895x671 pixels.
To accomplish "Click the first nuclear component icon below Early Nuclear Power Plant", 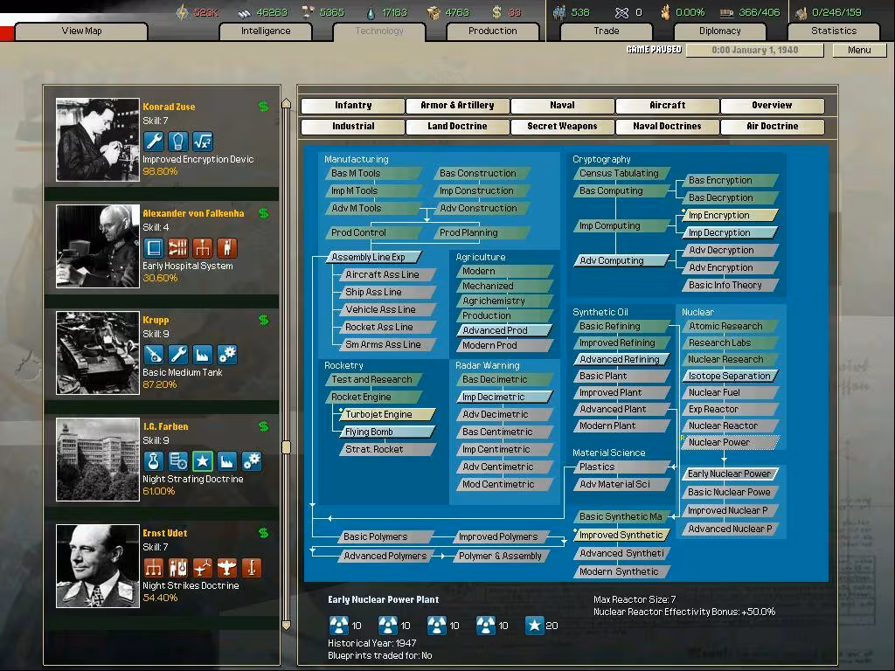I will pos(338,626).
